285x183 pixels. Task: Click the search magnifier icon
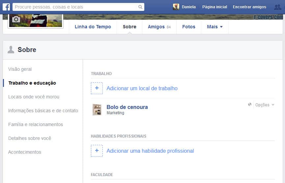click(140, 7)
